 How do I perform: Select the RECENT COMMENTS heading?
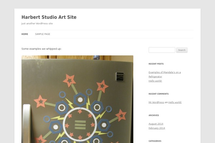[x=158, y=94]
